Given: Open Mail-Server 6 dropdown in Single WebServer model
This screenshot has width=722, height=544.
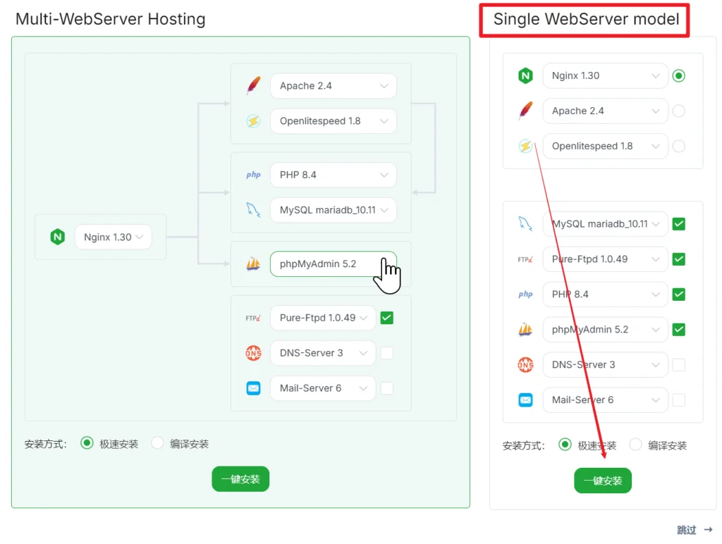Looking at the screenshot, I should [x=605, y=400].
